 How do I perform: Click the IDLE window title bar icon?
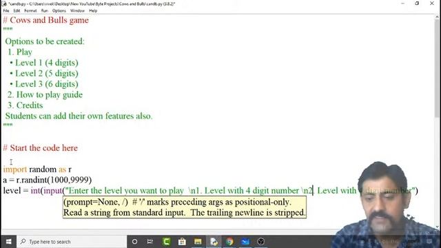[4, 3]
